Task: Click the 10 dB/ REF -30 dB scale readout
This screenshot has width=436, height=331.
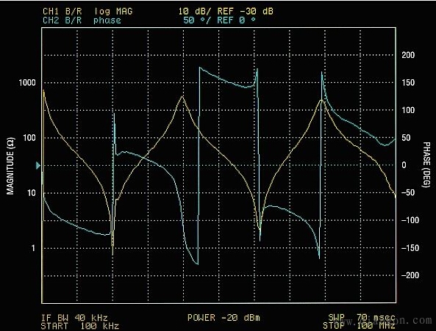Action: pos(226,11)
